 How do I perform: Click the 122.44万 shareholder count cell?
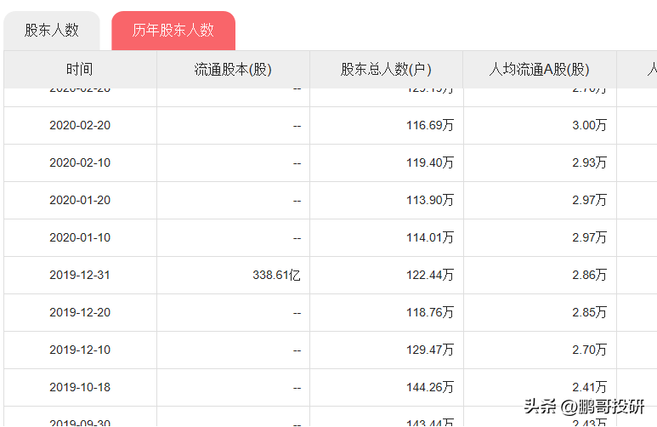tap(429, 276)
